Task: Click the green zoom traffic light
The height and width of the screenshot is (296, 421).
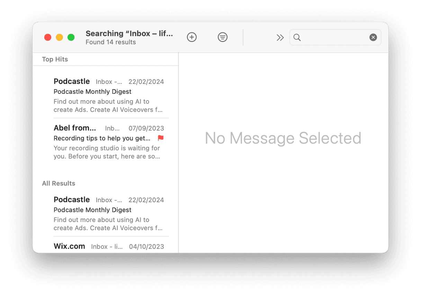Action: 71,37
